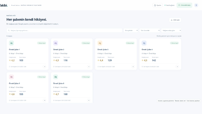
Task: Download the CSV with CSV indir button
Action: point(175,20)
